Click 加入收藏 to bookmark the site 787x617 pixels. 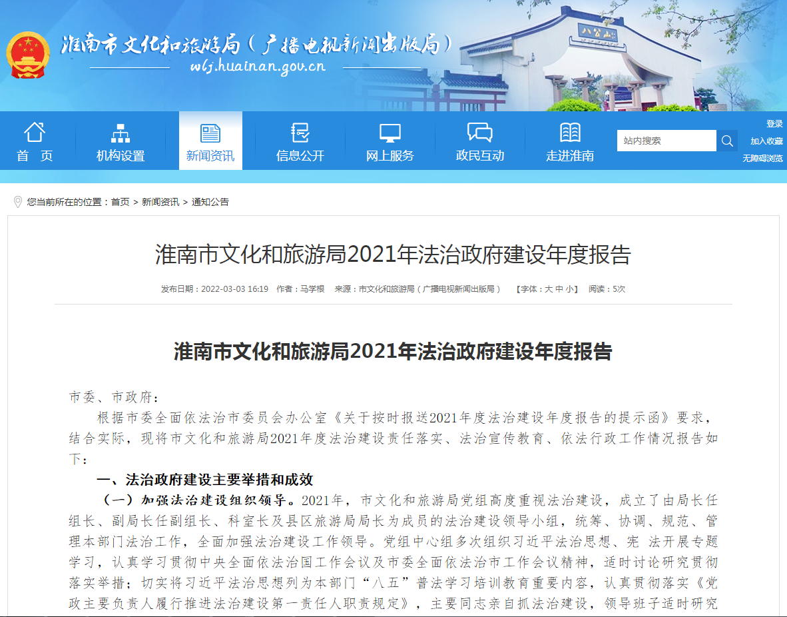[768, 141]
